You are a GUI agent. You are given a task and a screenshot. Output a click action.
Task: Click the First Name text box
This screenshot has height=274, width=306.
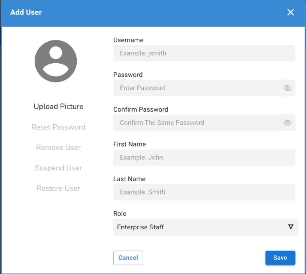pyautogui.click(x=204, y=157)
